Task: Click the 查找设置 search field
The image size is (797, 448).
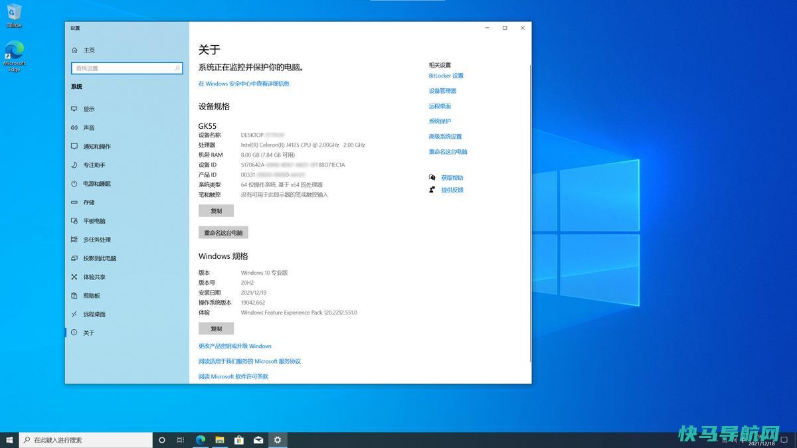Action: click(127, 68)
